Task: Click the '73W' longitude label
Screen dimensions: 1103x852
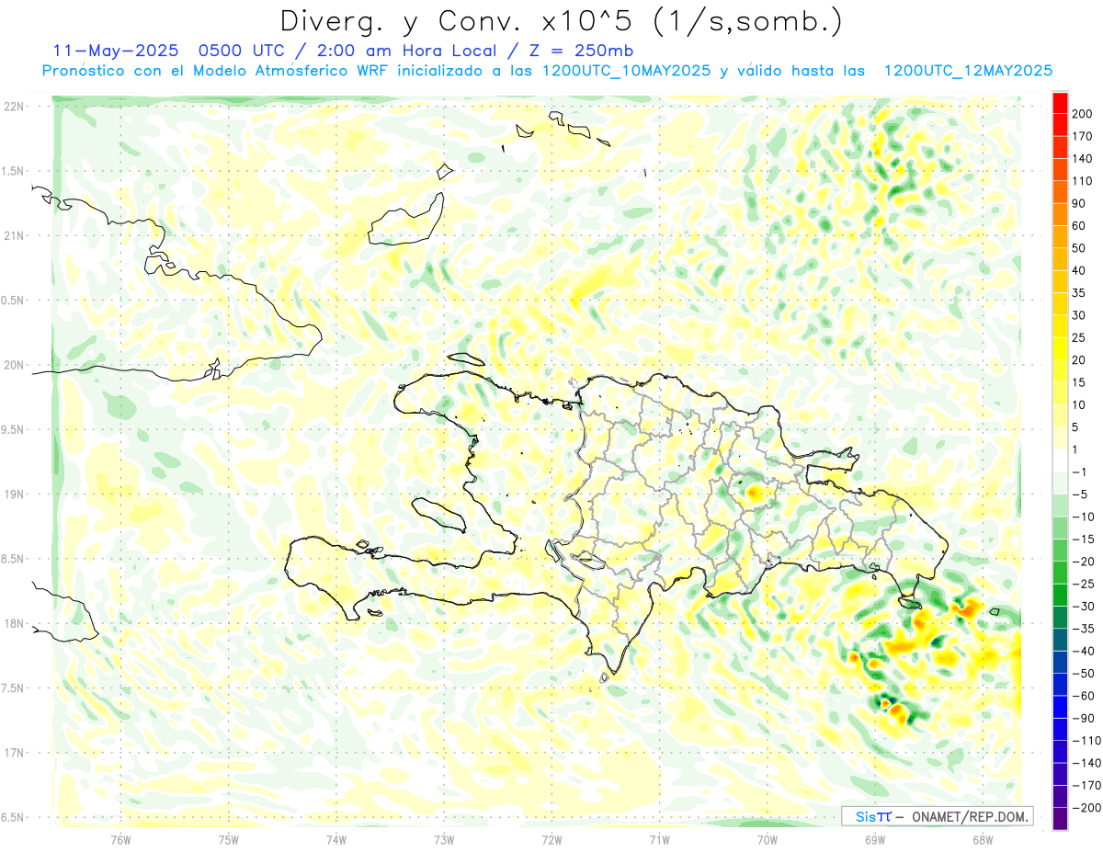Action: pos(444,839)
